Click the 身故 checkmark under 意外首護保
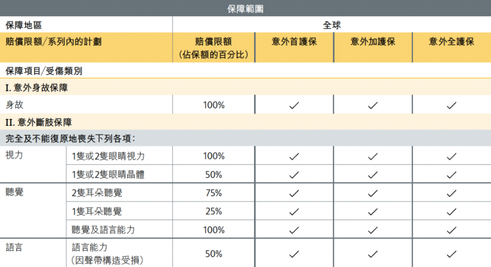The image size is (491, 267). [x=294, y=105]
